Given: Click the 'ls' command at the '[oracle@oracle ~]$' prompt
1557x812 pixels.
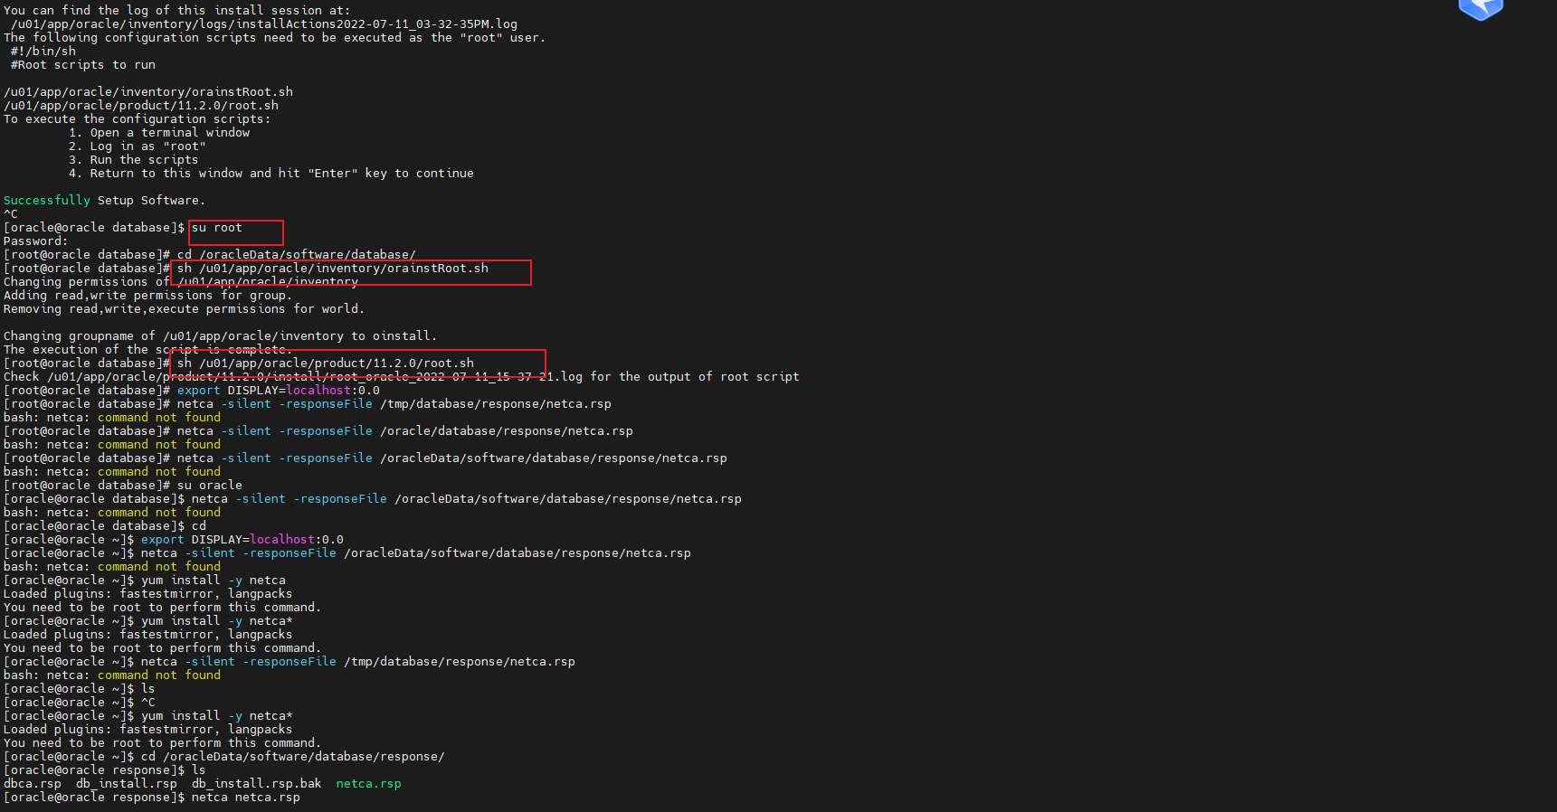Looking at the screenshot, I should 148,689.
